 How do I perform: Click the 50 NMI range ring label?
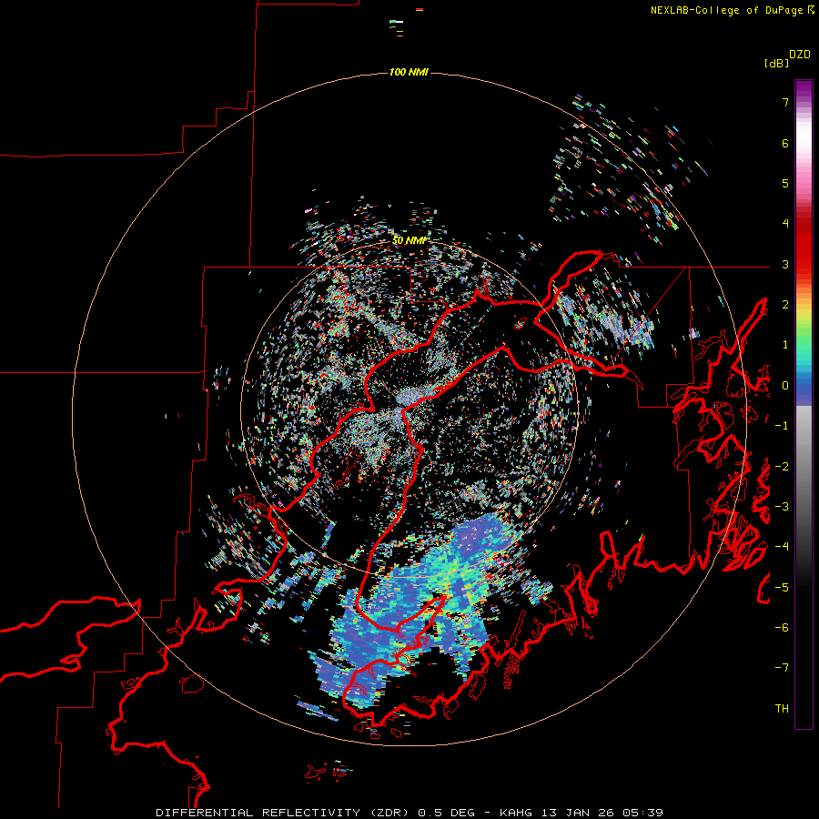409,240
